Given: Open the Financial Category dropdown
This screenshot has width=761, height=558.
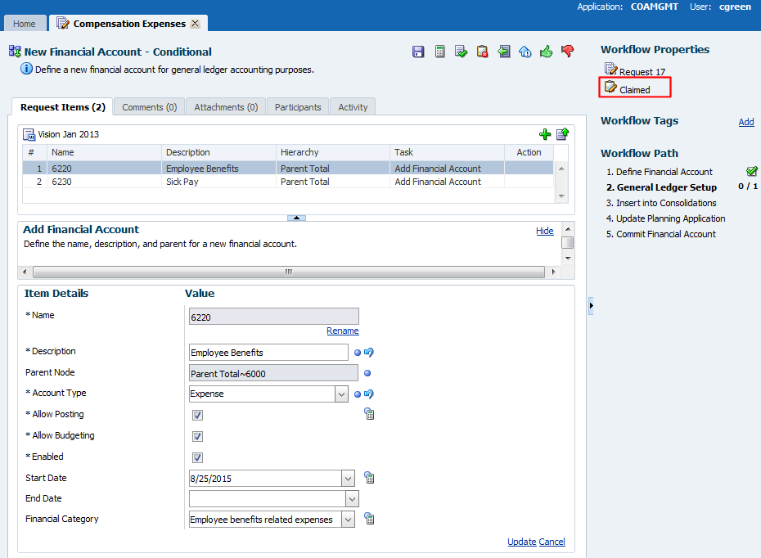Looking at the screenshot, I should (x=349, y=520).
